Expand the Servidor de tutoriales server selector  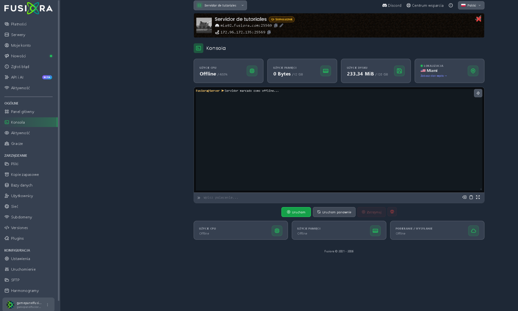click(220, 5)
